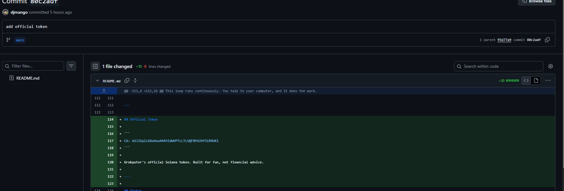Viewport: 564px width, 191px height.
Task: Click the '## Official Token' added line
Action: pyautogui.click(x=141, y=119)
